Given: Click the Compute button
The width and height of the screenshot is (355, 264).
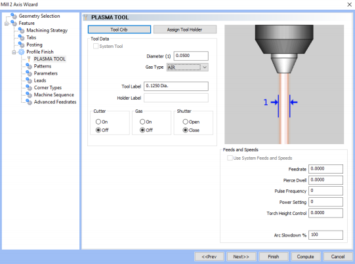Looking at the screenshot, I should [306, 257].
